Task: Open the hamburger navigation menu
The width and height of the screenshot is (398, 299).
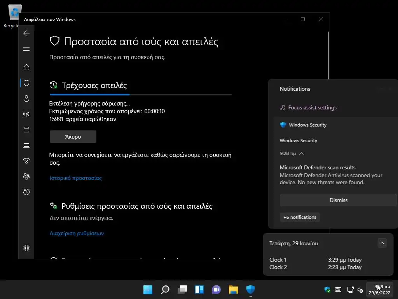Action: click(26, 49)
